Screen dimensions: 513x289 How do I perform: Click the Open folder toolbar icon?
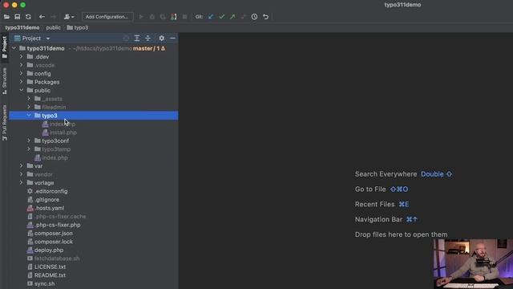[x=6, y=17]
